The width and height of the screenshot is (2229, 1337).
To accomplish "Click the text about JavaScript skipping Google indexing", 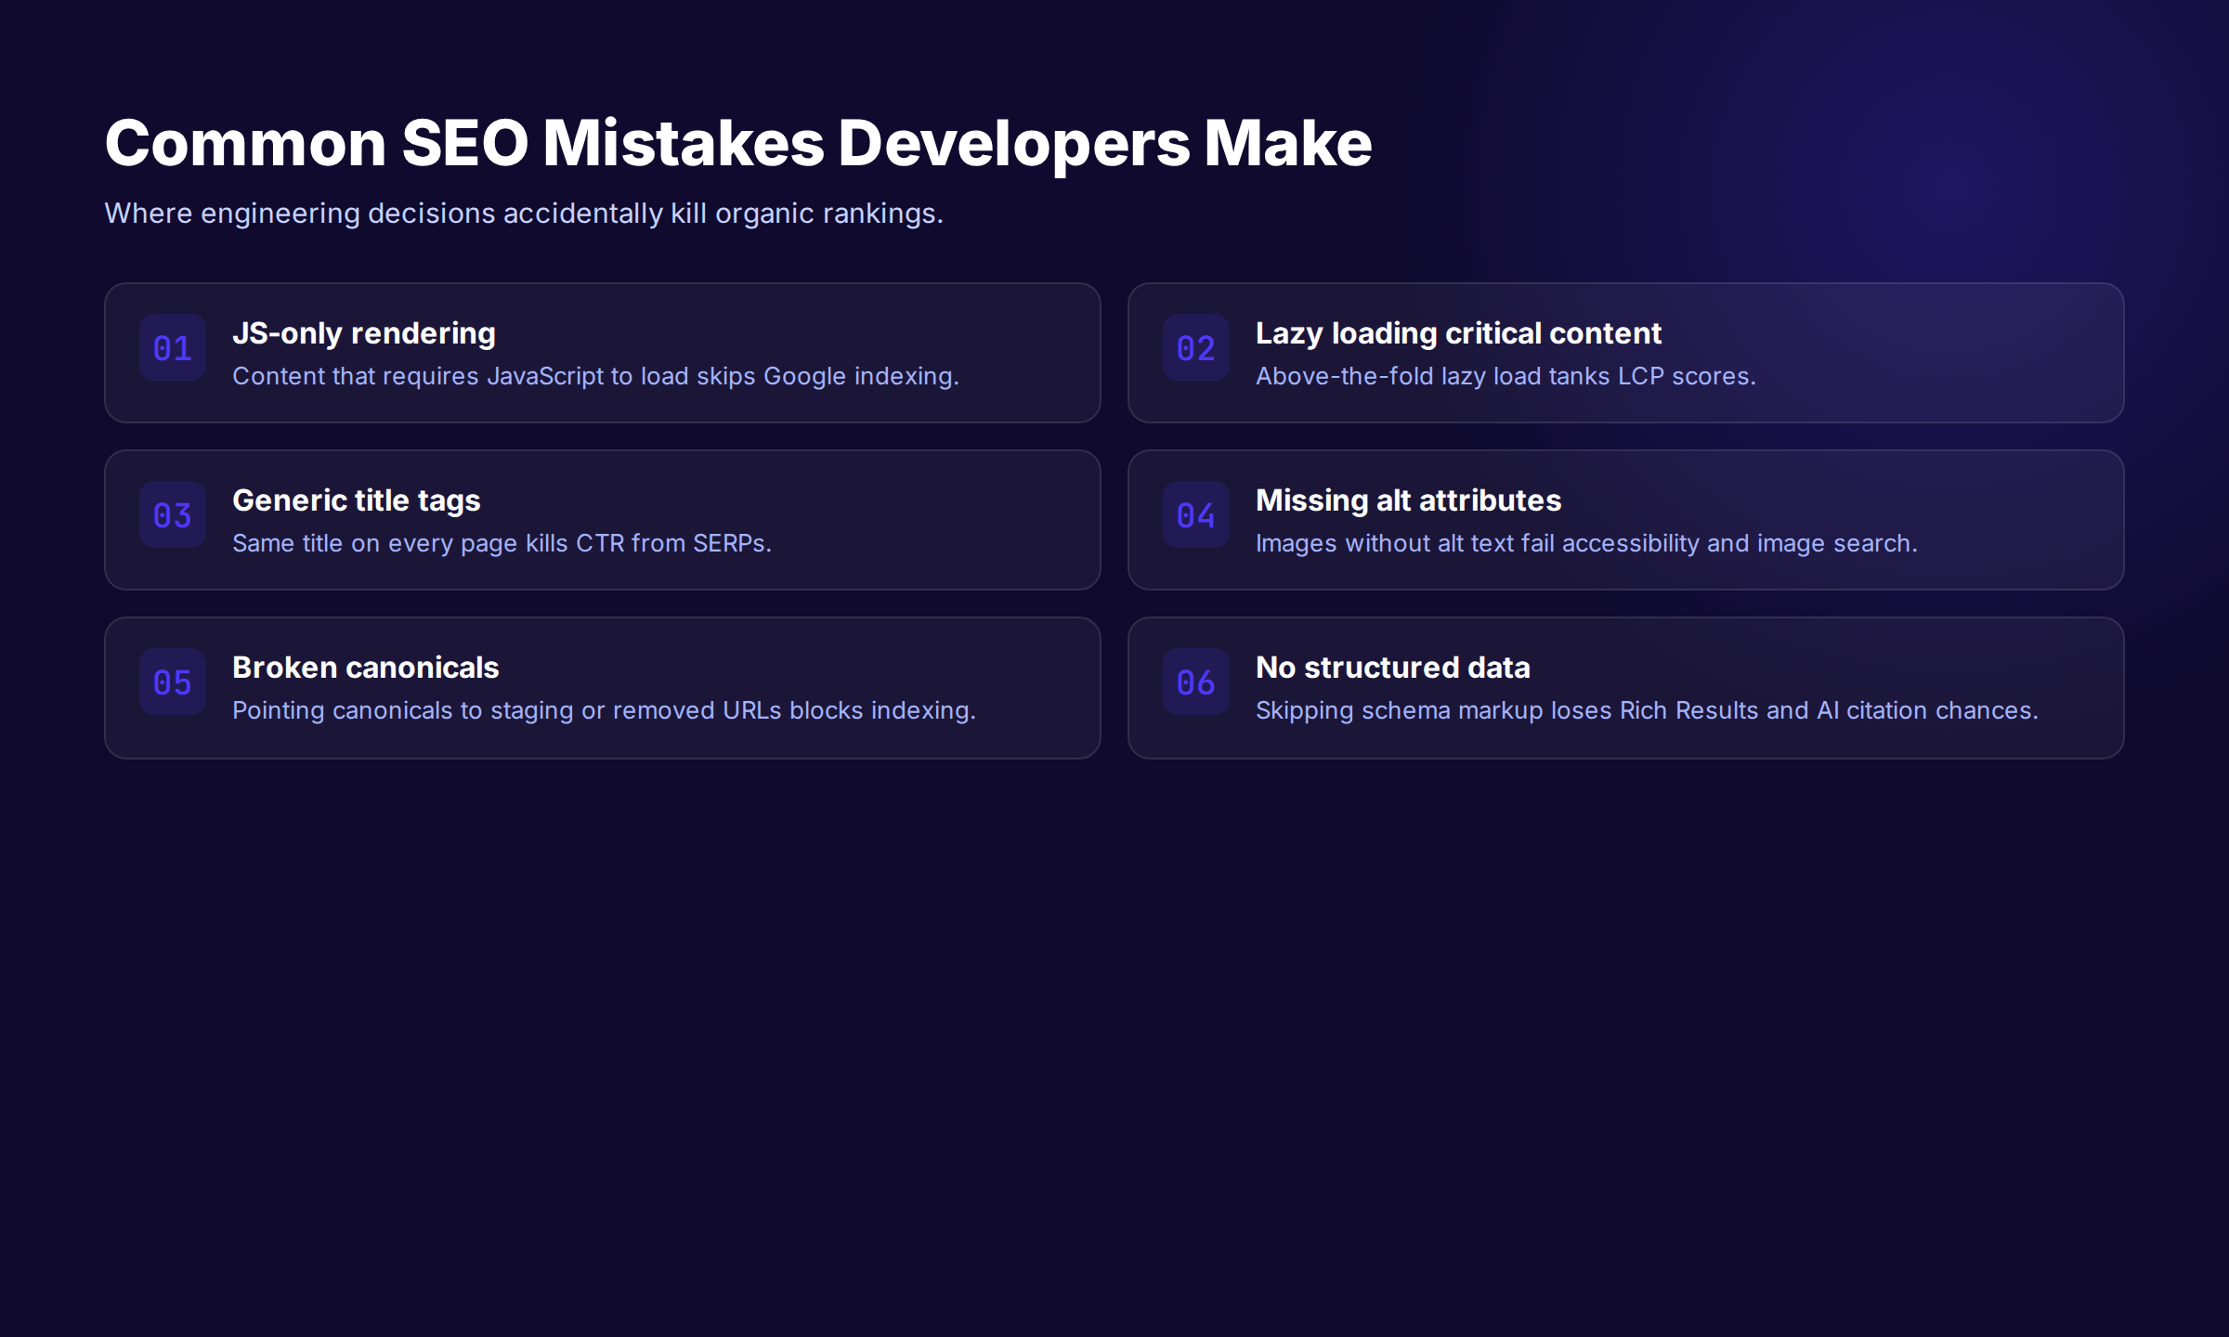I will [595, 376].
